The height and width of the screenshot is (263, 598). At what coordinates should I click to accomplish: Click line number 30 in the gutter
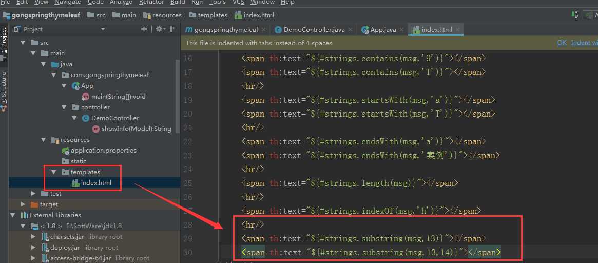click(x=187, y=252)
